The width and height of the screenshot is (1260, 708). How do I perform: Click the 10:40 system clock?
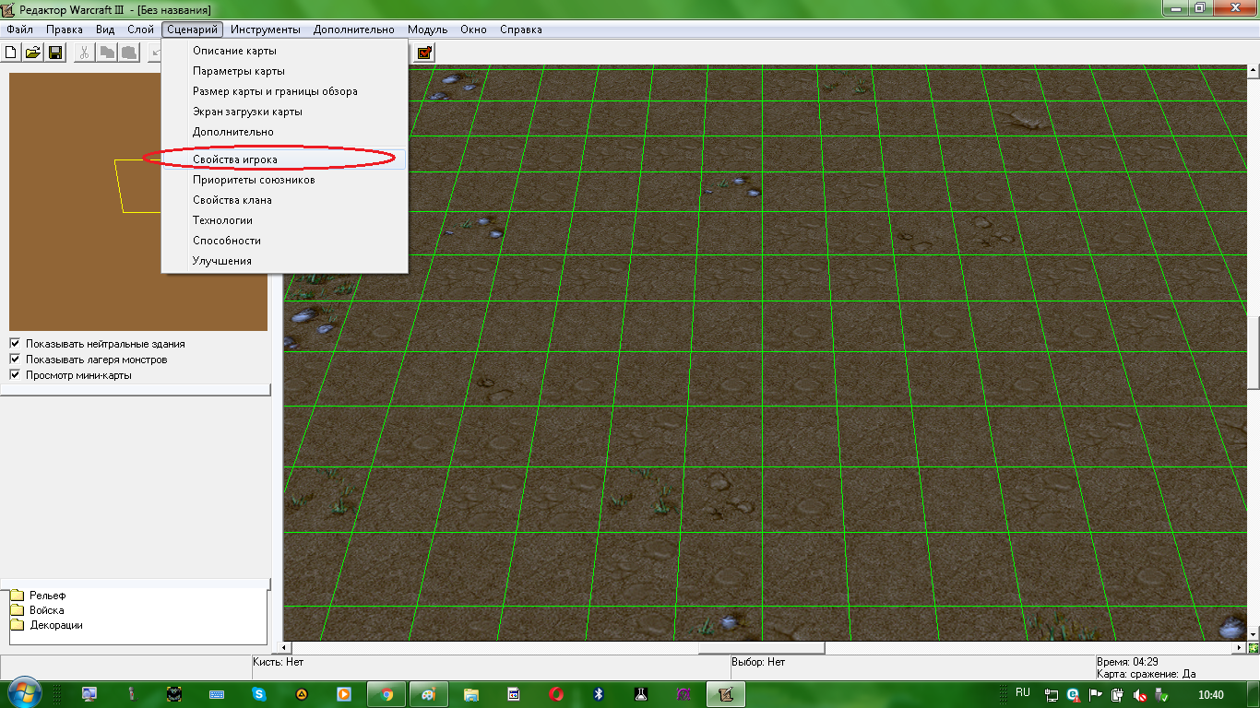[x=1210, y=694]
